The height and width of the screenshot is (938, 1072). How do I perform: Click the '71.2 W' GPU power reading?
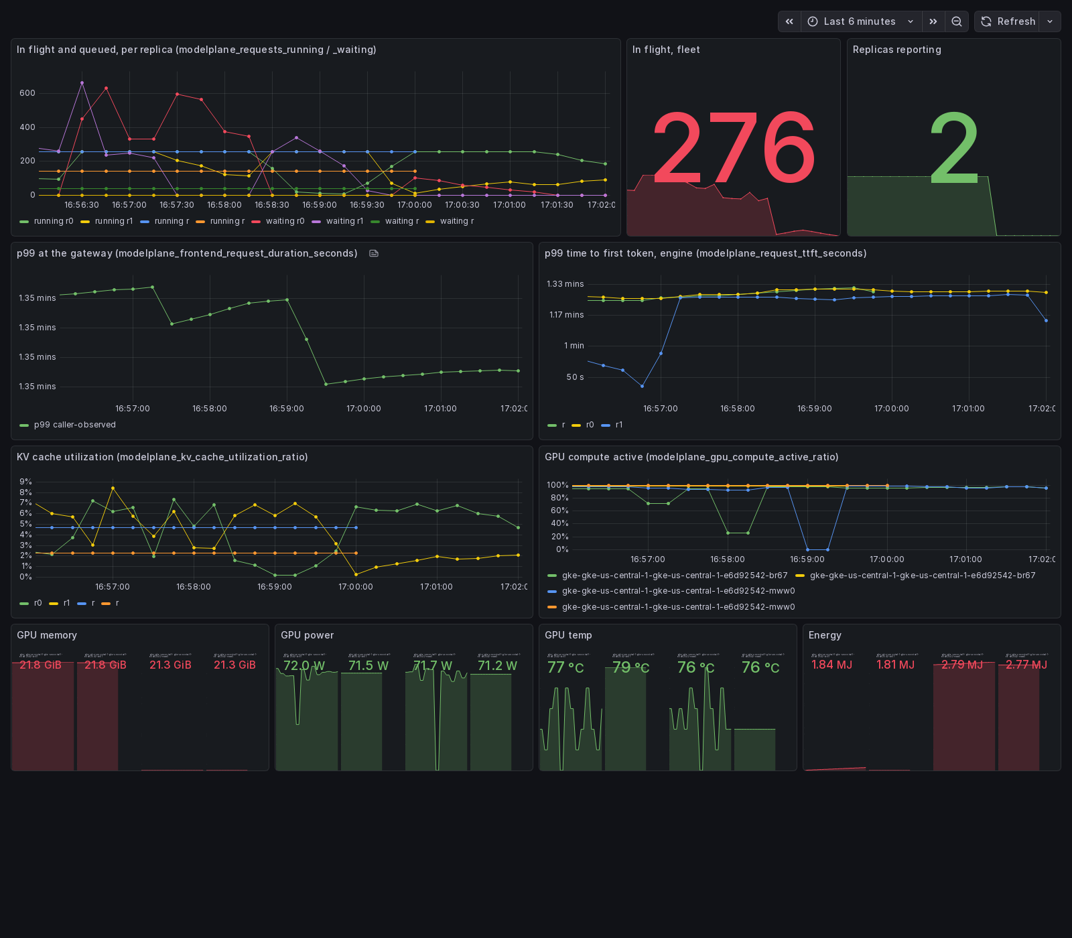[497, 665]
